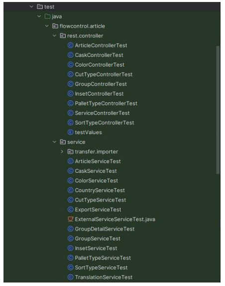Click the class icon of GroupServiceTest
This screenshot has width=225, height=286.
pos(71,238)
